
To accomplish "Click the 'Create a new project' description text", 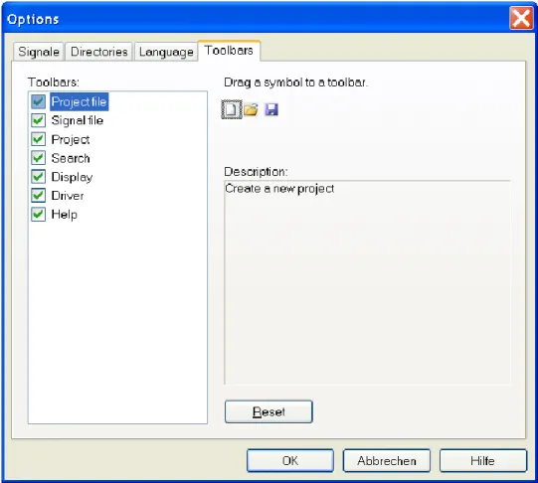I will 279,189.
